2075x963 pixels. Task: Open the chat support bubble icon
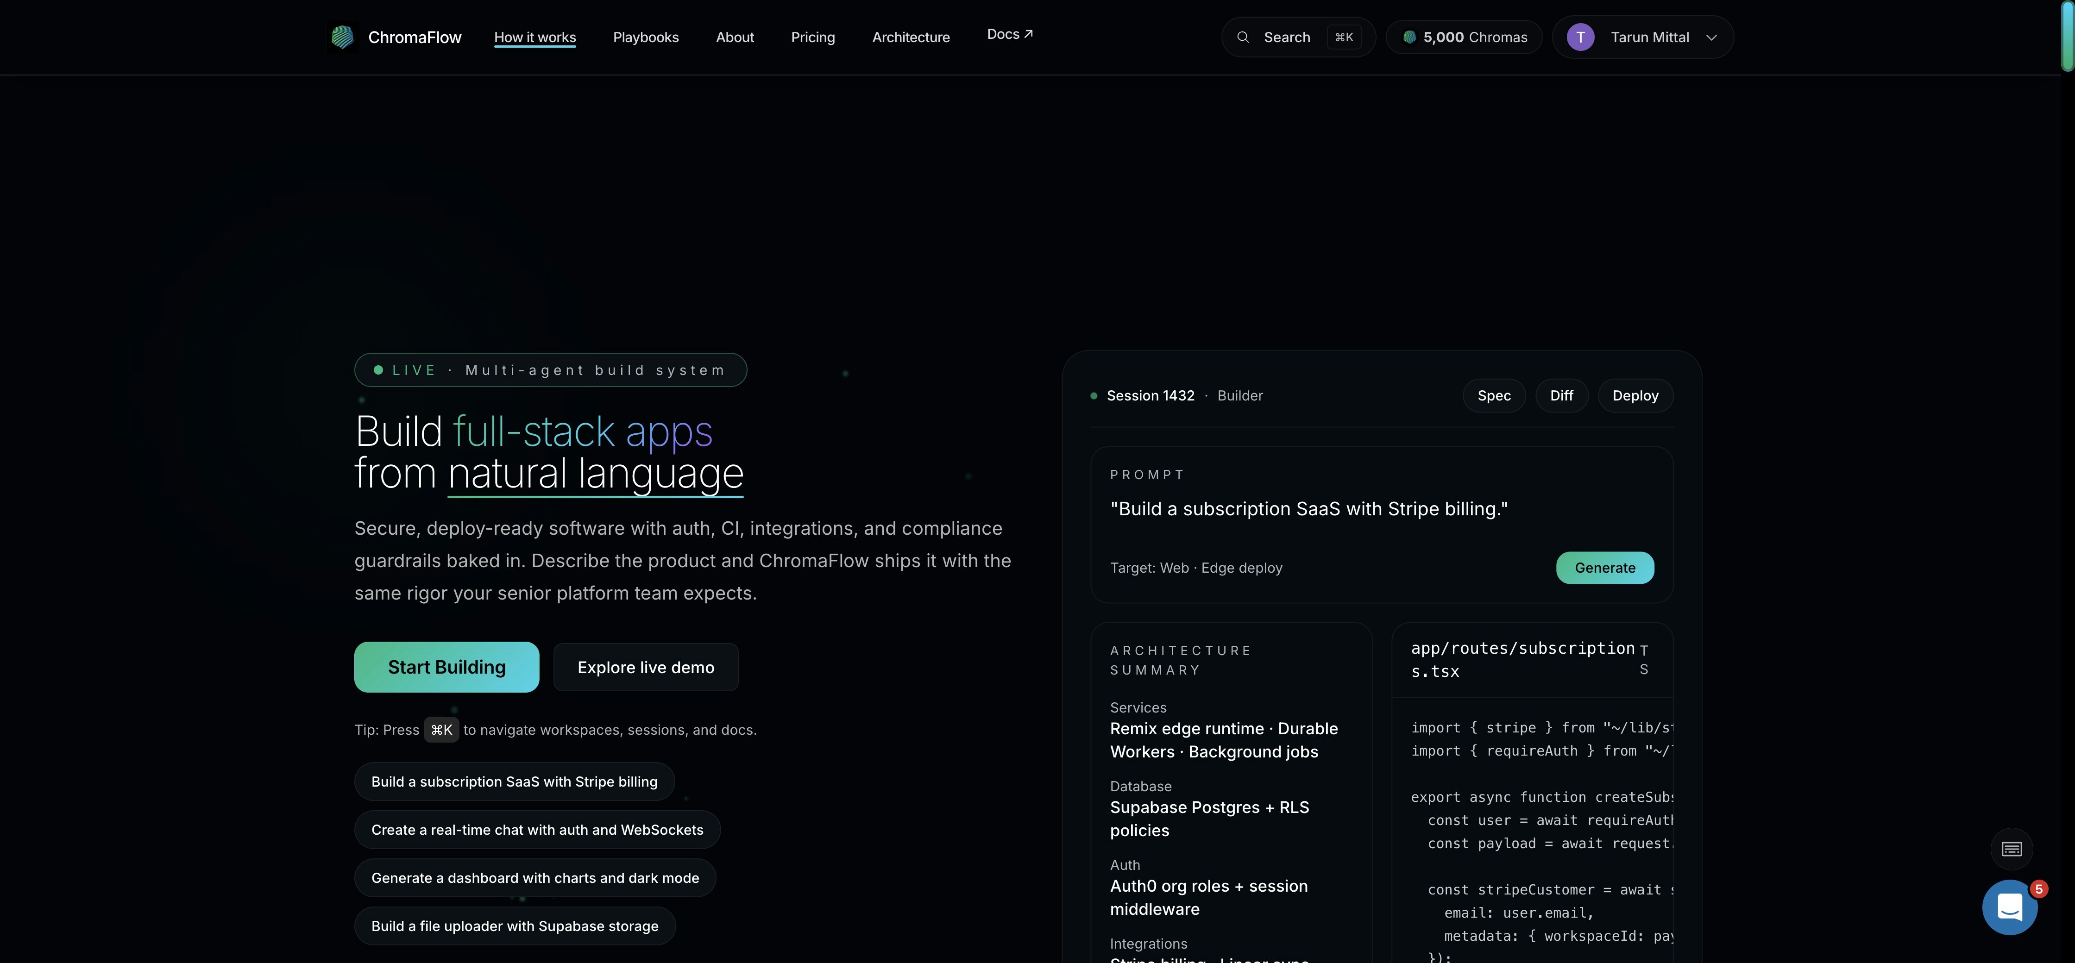pos(2010,907)
